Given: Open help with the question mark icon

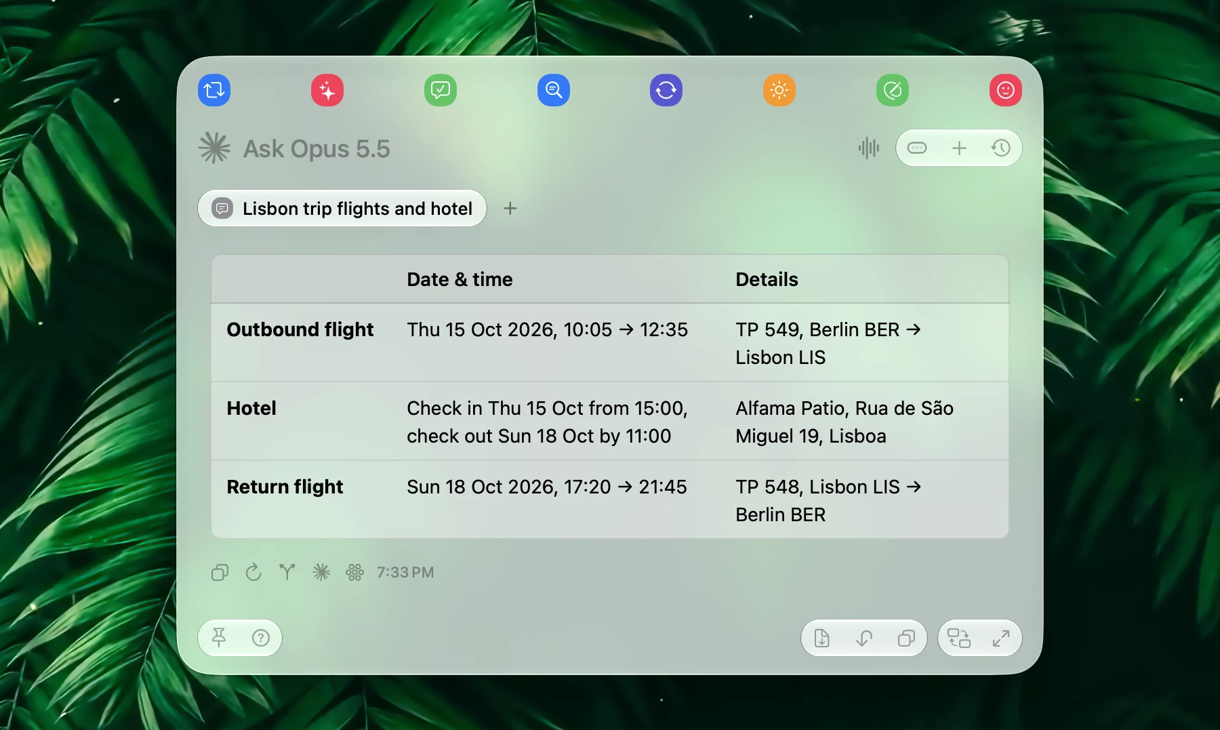Looking at the screenshot, I should [261, 638].
